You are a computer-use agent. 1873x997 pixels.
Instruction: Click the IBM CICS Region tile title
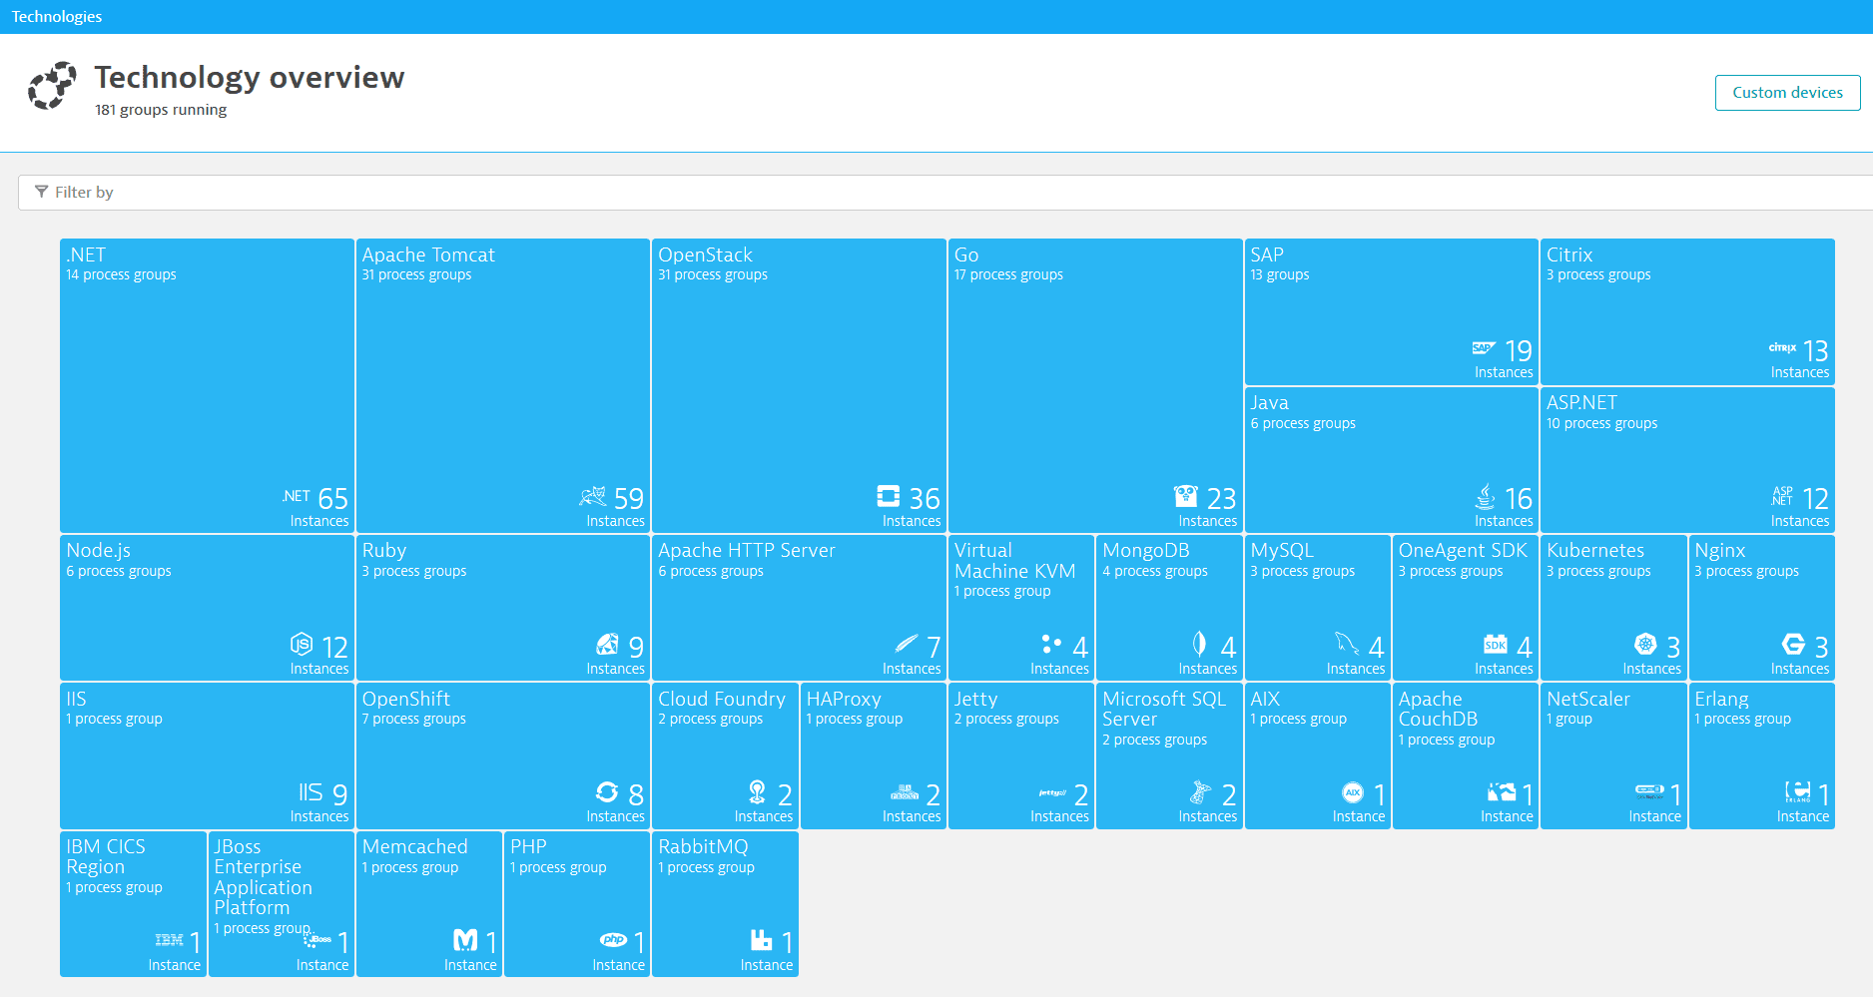click(x=106, y=856)
